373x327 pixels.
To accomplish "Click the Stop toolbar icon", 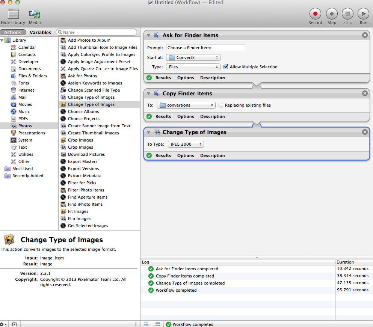I will click(347, 14).
